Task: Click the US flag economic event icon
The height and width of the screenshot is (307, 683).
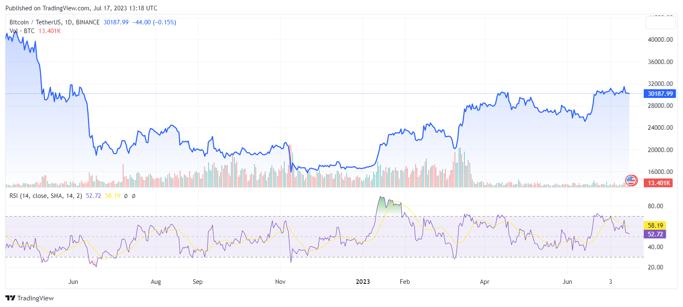Action: 631,181
